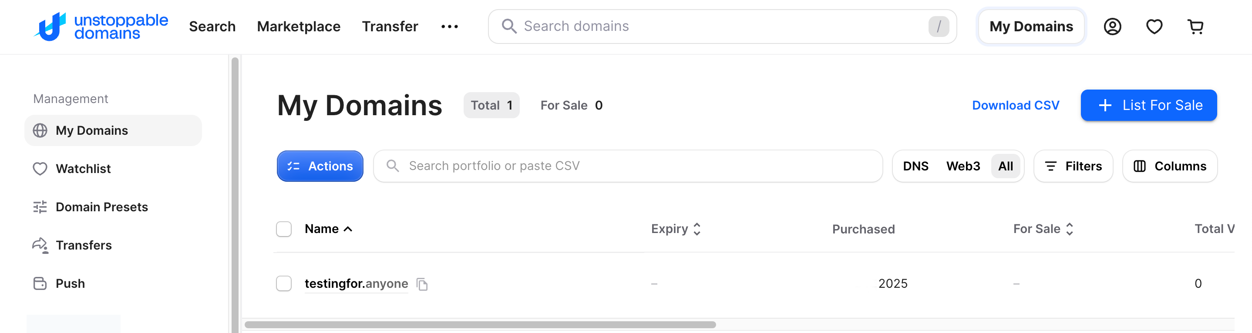Check the testingfor.anyone row checkbox
Screen dimensions: 1252x333
[284, 283]
